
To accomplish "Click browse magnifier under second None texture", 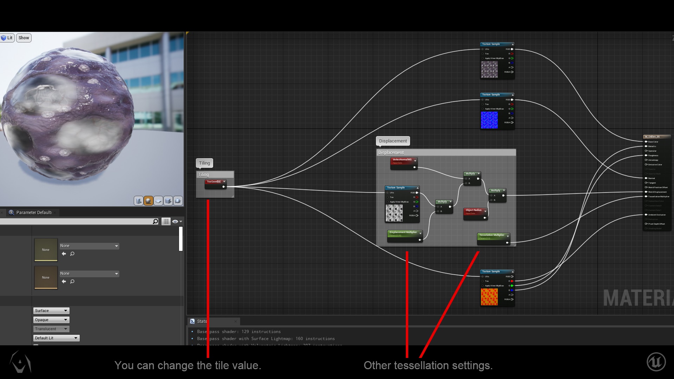I will click(x=72, y=281).
